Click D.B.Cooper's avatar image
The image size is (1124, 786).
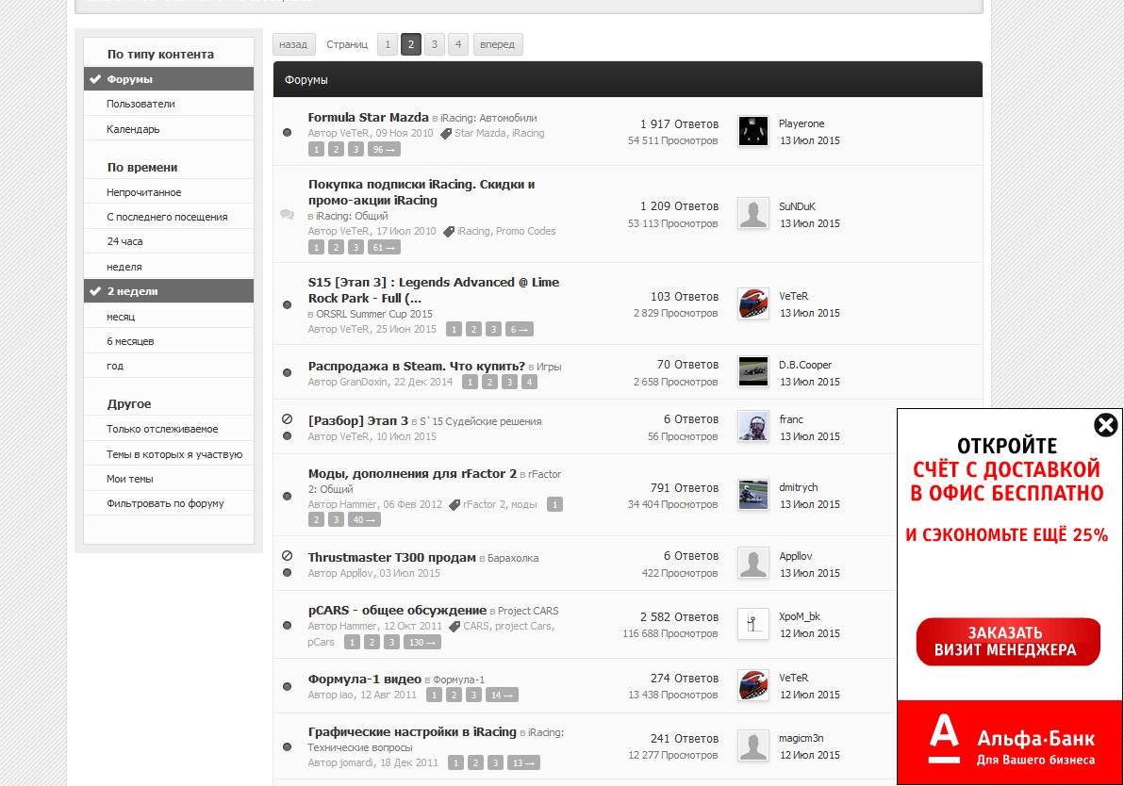[x=752, y=372]
